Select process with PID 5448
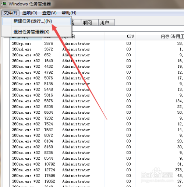The height and width of the screenshot is (187, 184). coord(97,89)
